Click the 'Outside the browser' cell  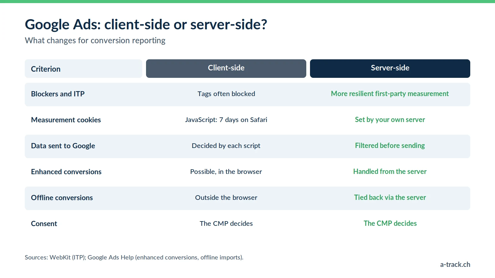226,198
